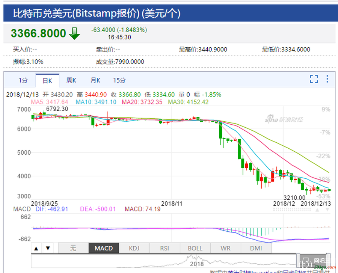
Task: Click the MA5: 3417.64 legend value
Action: point(49,102)
